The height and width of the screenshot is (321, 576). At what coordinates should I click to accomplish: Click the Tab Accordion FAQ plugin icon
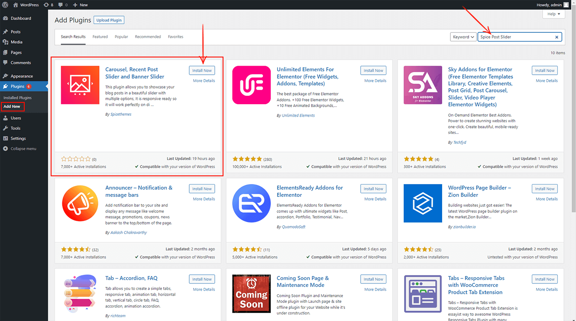pyautogui.click(x=80, y=294)
